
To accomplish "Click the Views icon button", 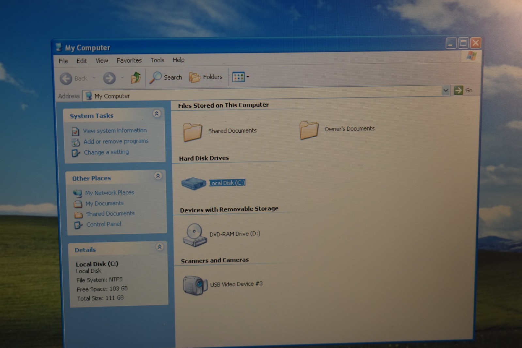I will click(x=238, y=77).
